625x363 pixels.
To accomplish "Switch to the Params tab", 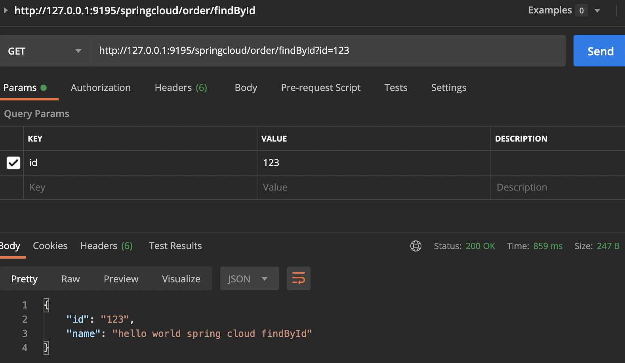I will tap(25, 87).
